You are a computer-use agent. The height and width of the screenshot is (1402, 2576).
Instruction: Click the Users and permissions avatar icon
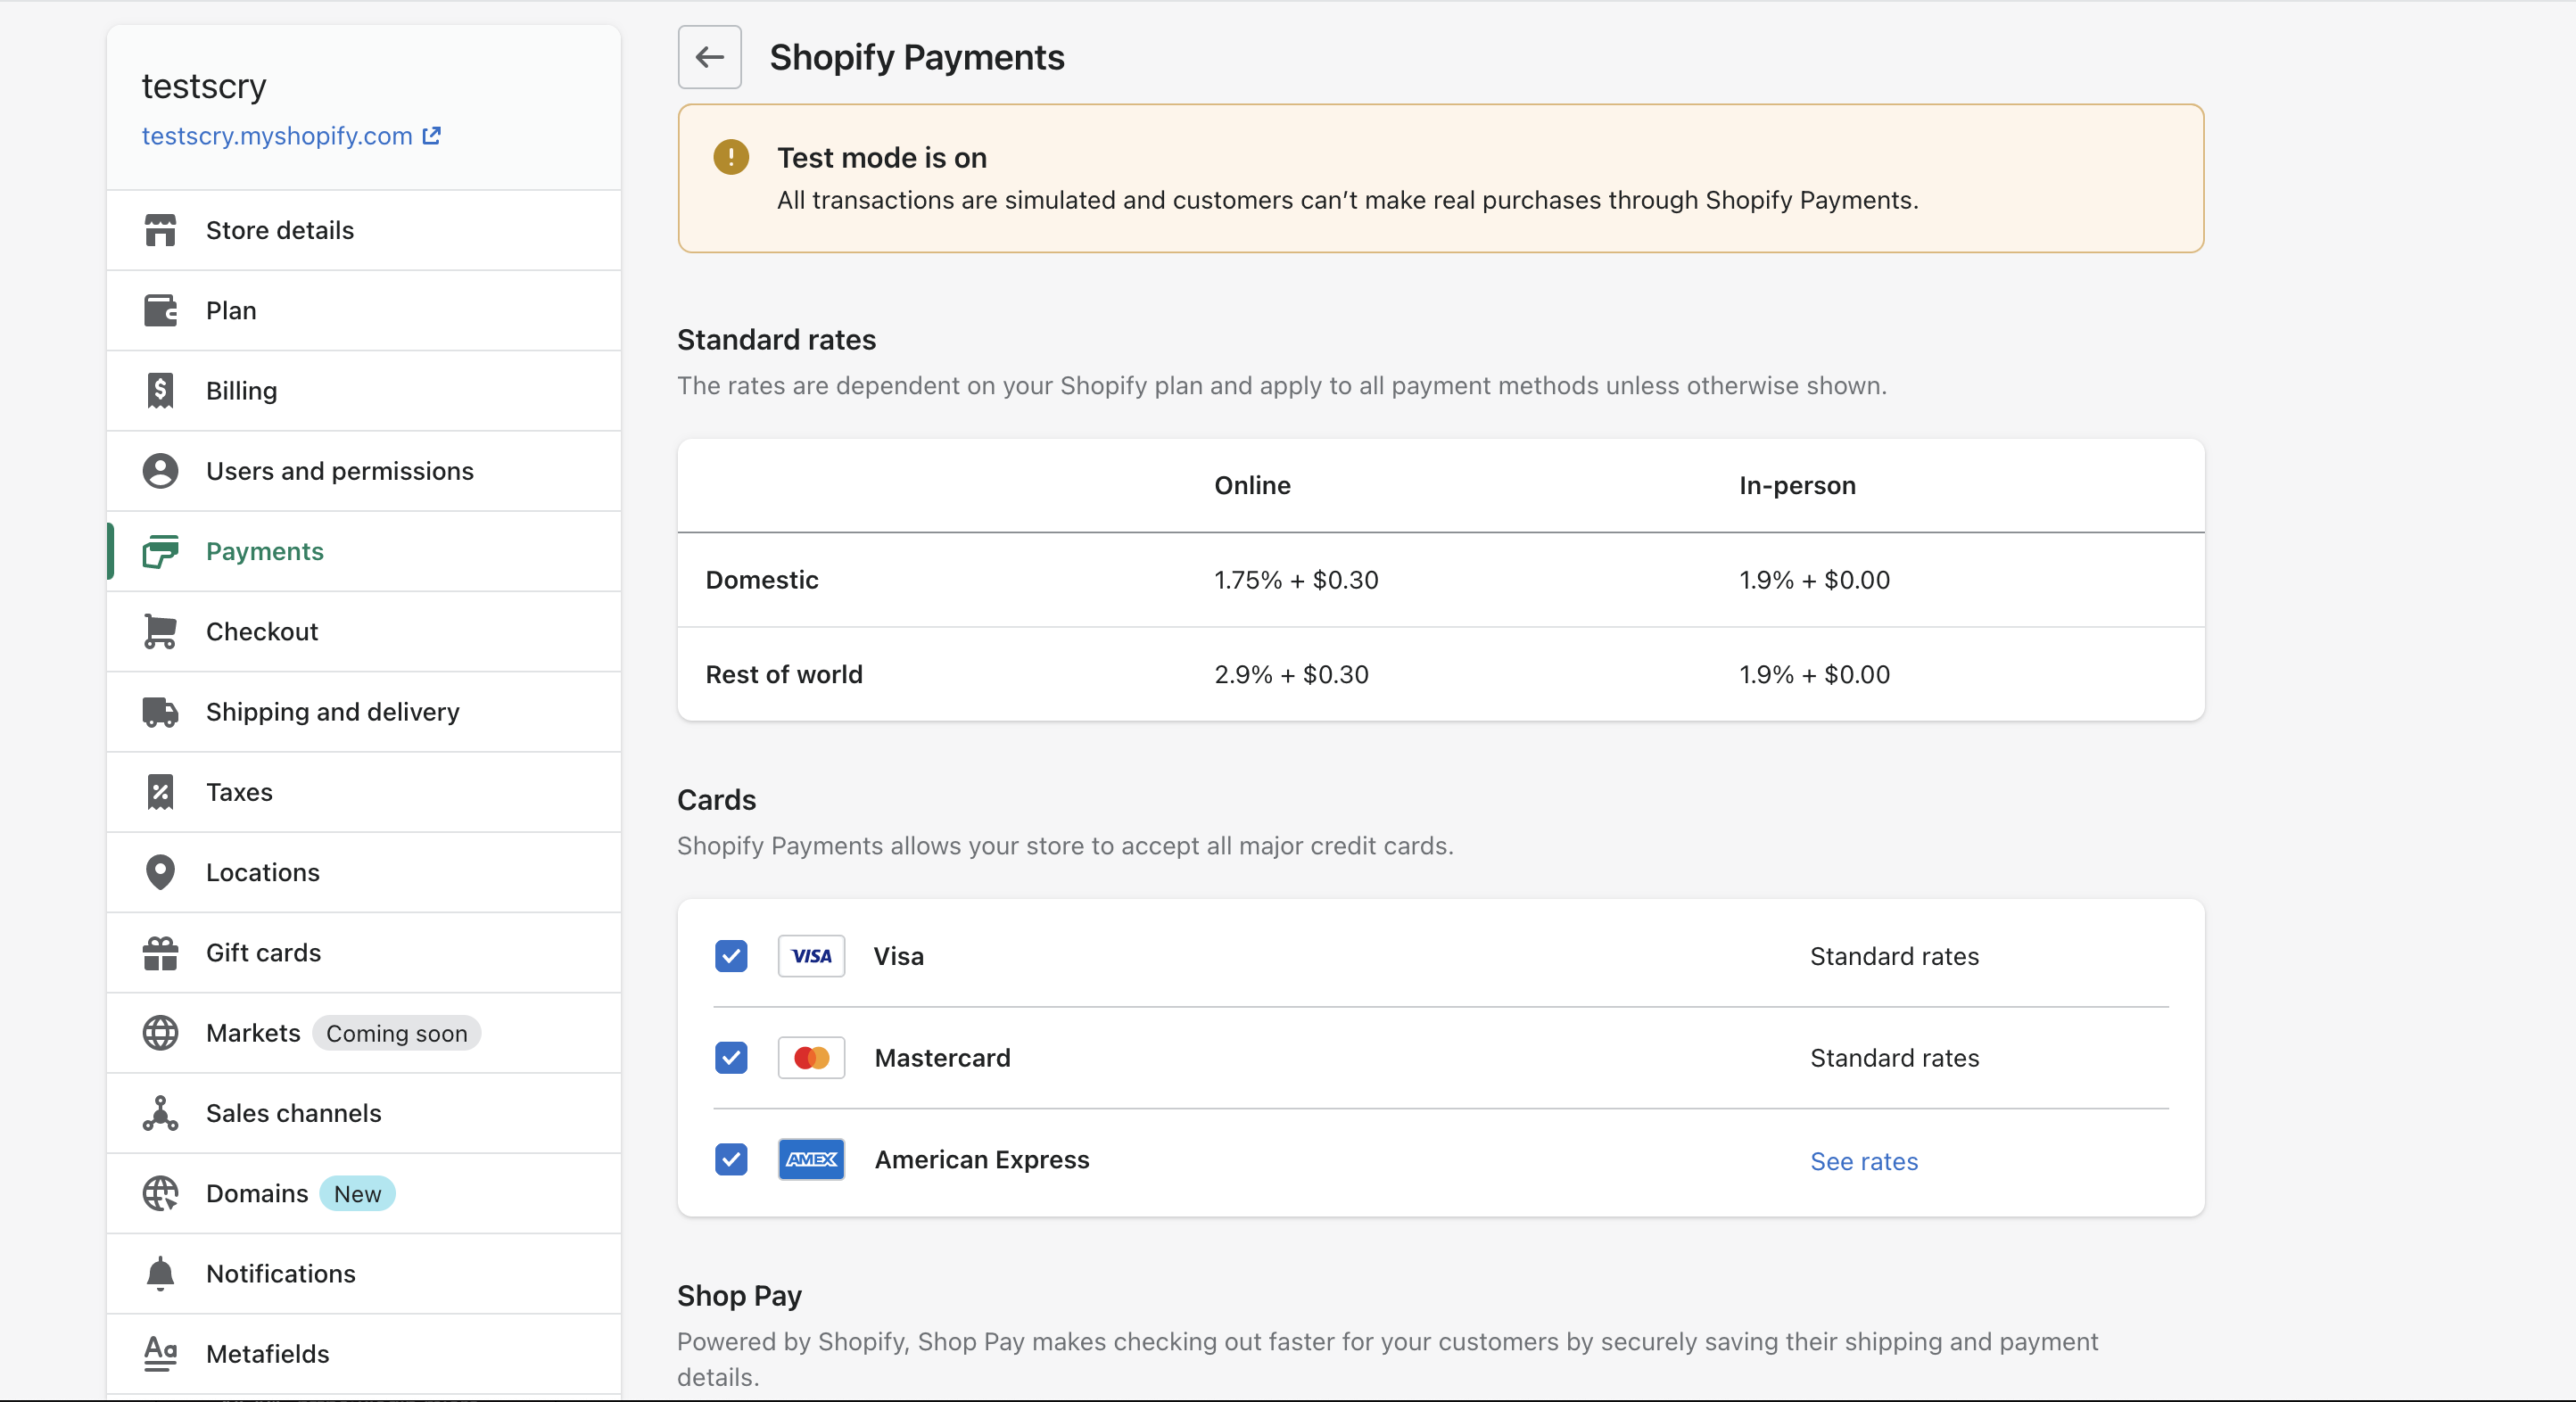(x=160, y=471)
